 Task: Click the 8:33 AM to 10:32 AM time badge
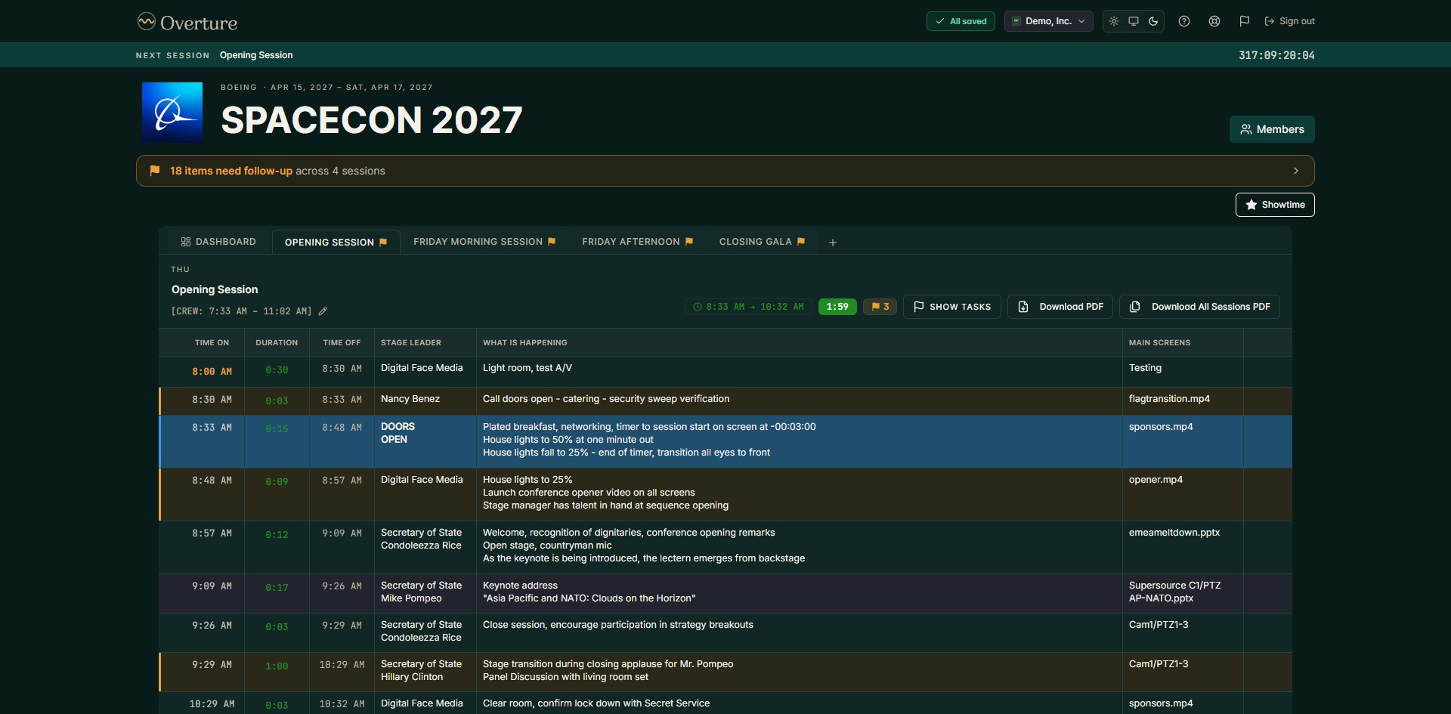pyautogui.click(x=748, y=307)
